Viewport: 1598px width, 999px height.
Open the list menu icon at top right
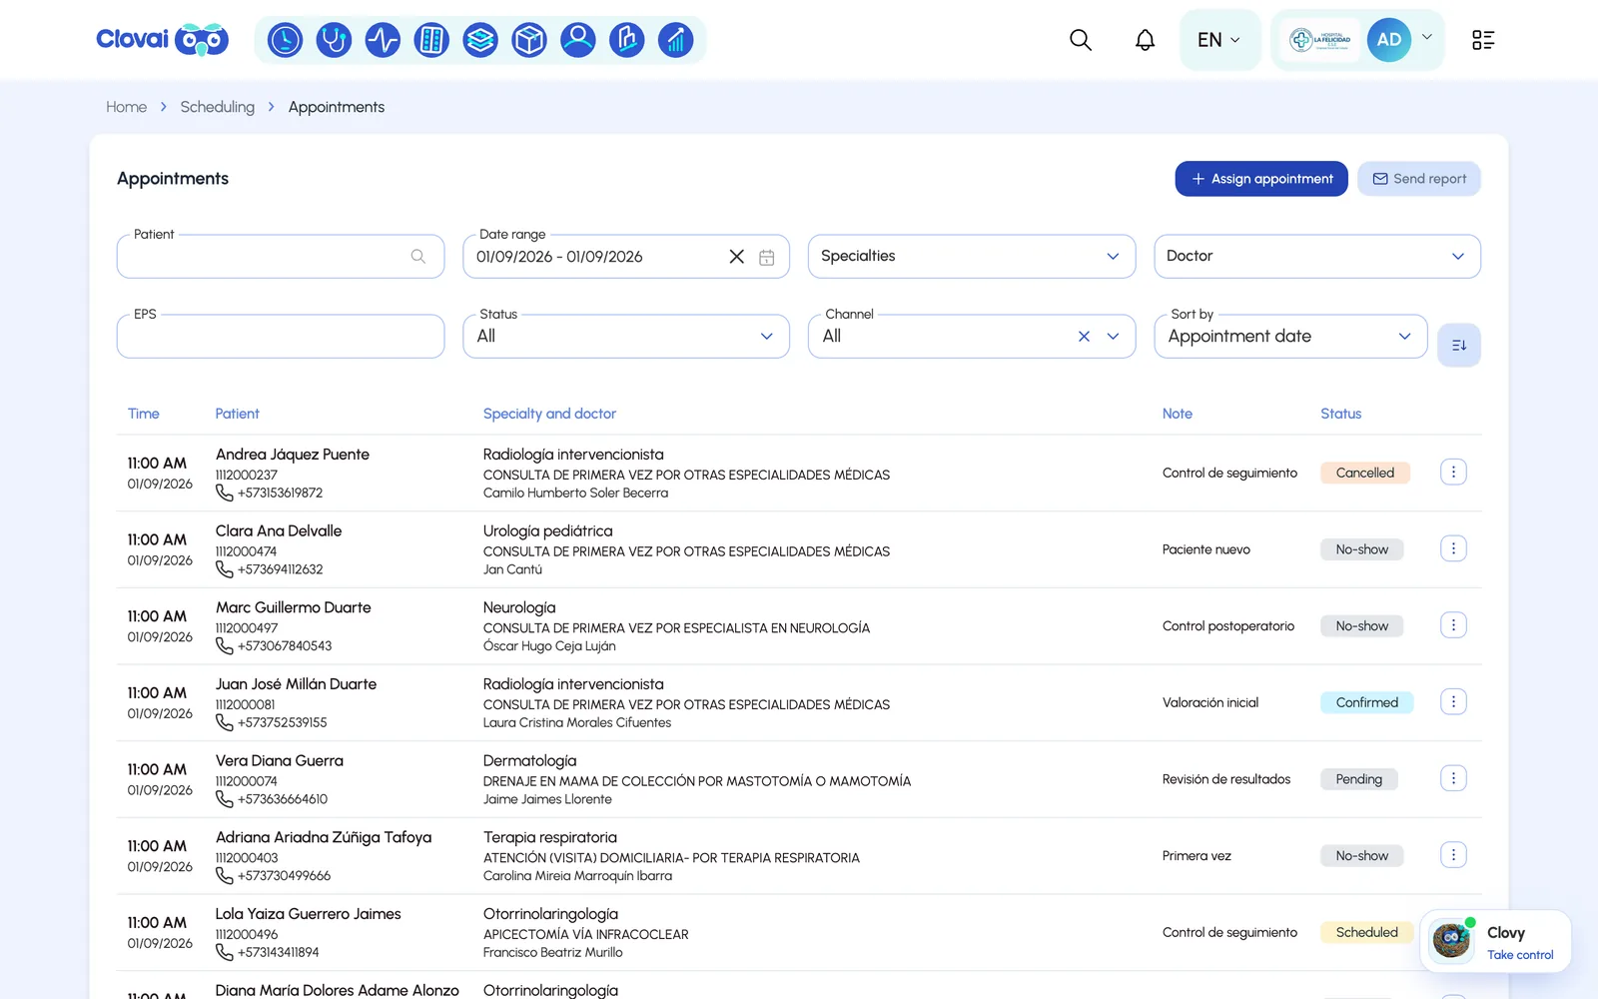(x=1483, y=40)
